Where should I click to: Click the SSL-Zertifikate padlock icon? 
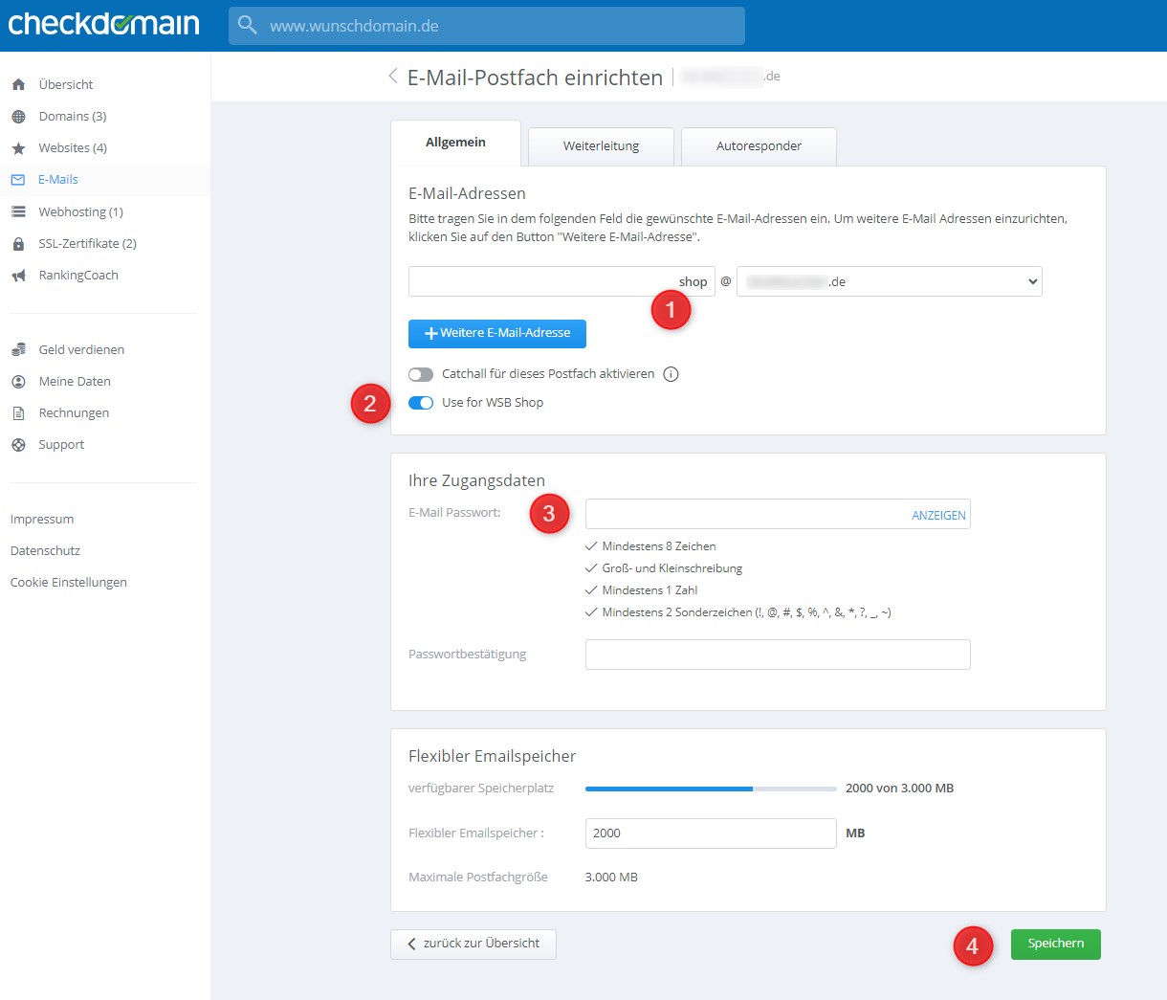coord(18,244)
